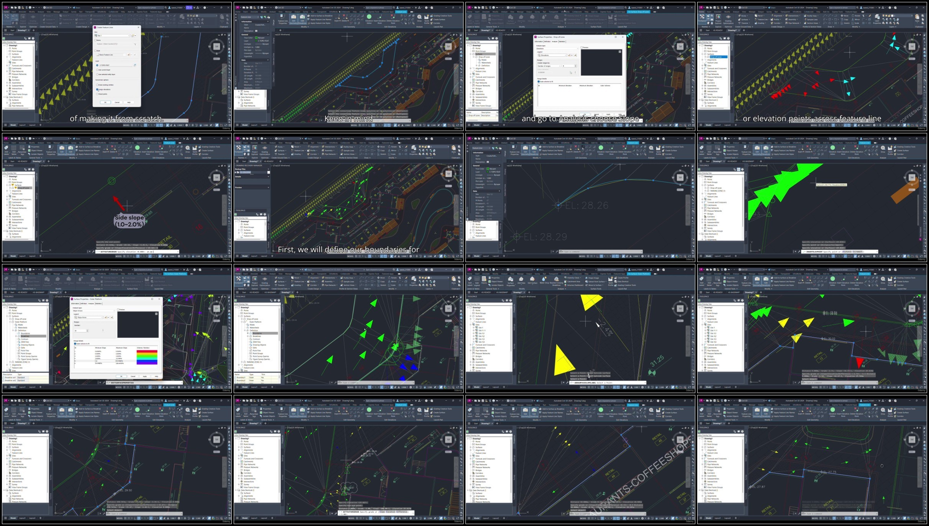
Task: Select Tin Surface: Outer Platform ribbon tab
Action: (175, 274)
